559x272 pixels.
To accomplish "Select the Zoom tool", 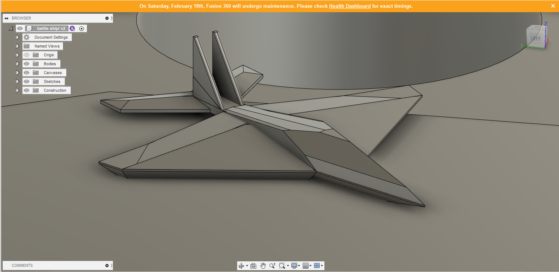I will pyautogui.click(x=272, y=265).
